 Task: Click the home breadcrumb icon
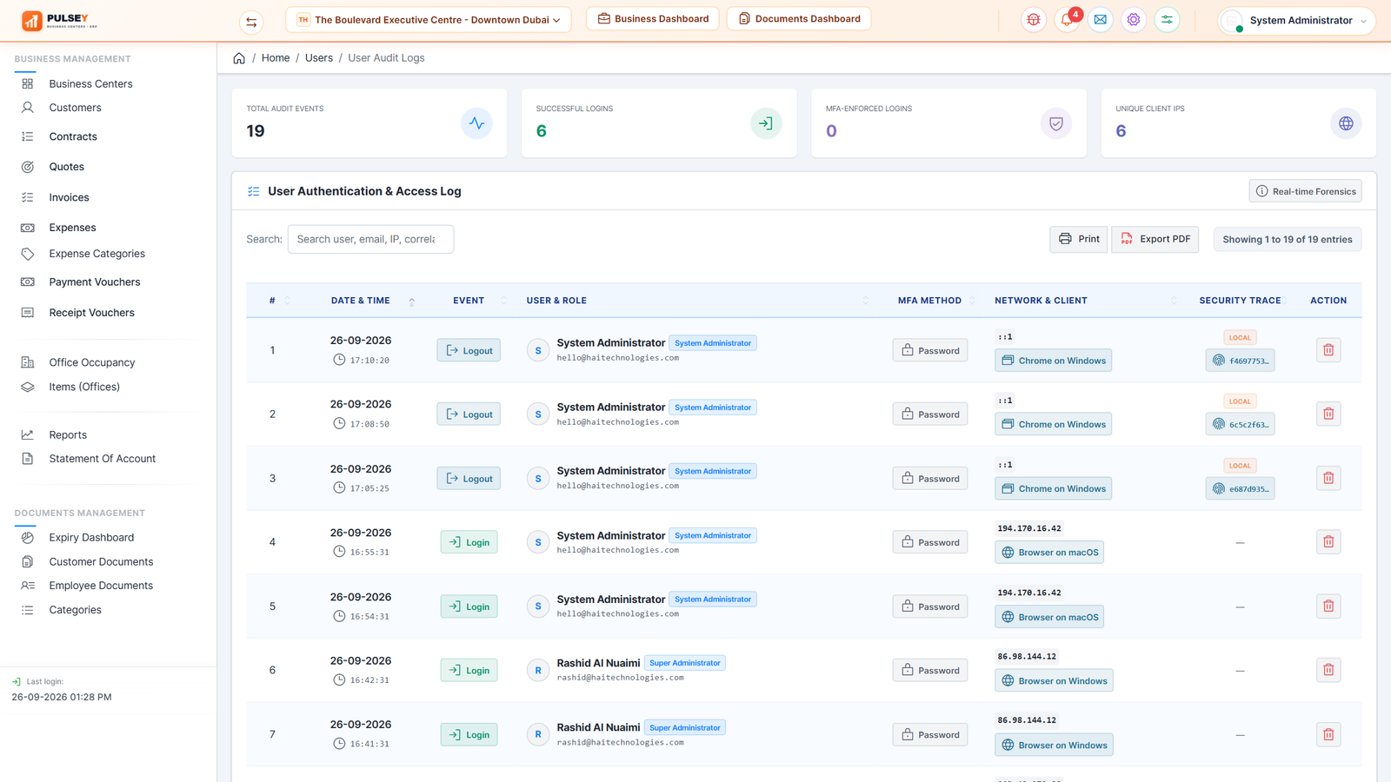[x=239, y=58]
